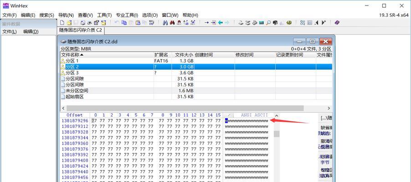Create a new file with toolbar icon
411x182 pixels.
(62, 22)
